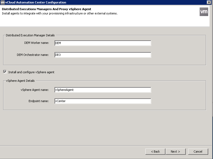
Task: Click the 'vSphere Agent name:' label
Action: (34, 90)
